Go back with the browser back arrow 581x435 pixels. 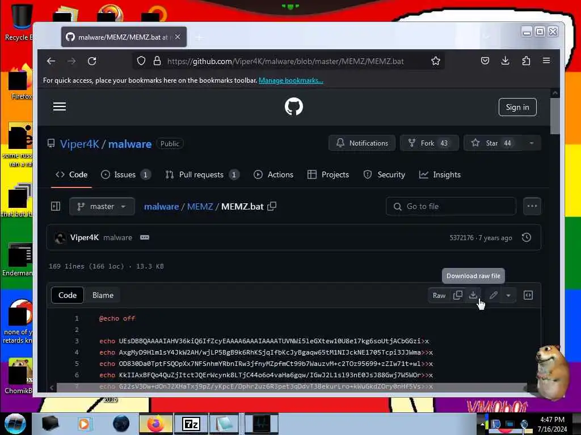pos(50,61)
